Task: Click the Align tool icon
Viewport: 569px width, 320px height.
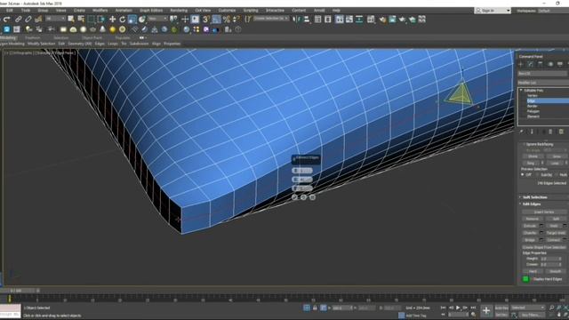Action: (x=307, y=20)
